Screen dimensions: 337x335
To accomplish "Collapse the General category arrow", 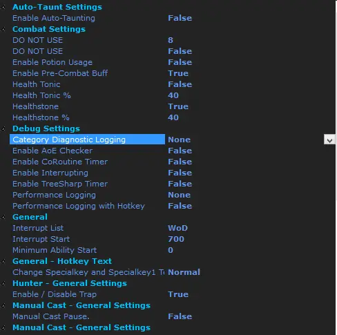I will pos(3,218).
